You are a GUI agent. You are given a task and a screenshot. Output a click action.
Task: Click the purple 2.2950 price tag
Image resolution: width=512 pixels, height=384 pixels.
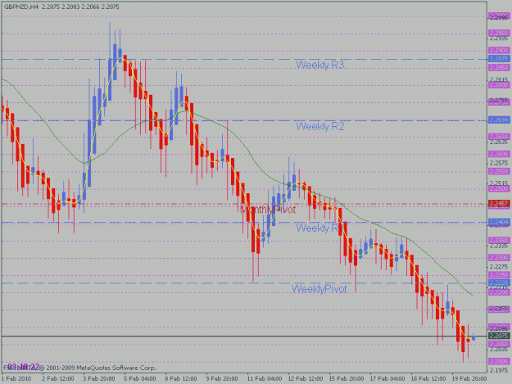coord(499,33)
